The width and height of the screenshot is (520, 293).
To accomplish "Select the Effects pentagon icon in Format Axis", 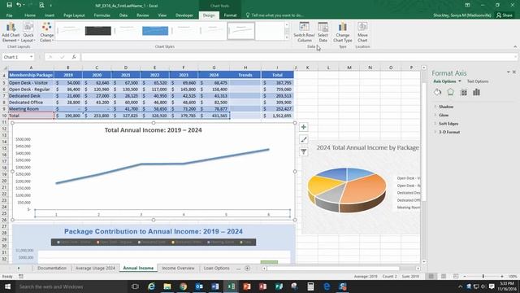I will pos(450,92).
